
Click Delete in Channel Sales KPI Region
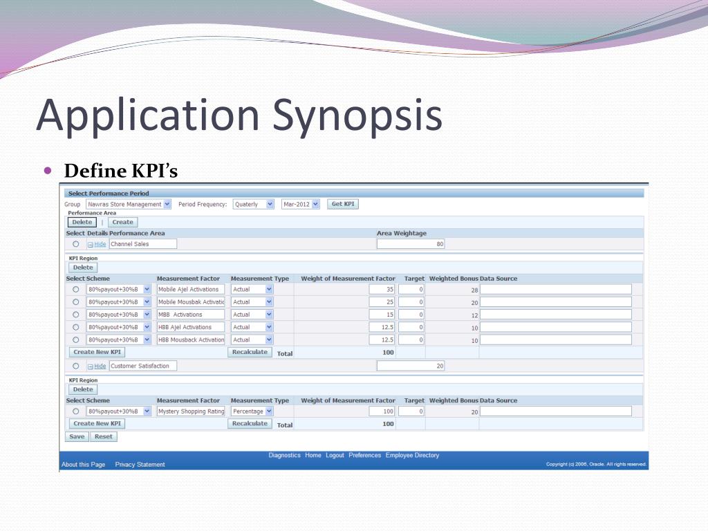[x=83, y=268]
